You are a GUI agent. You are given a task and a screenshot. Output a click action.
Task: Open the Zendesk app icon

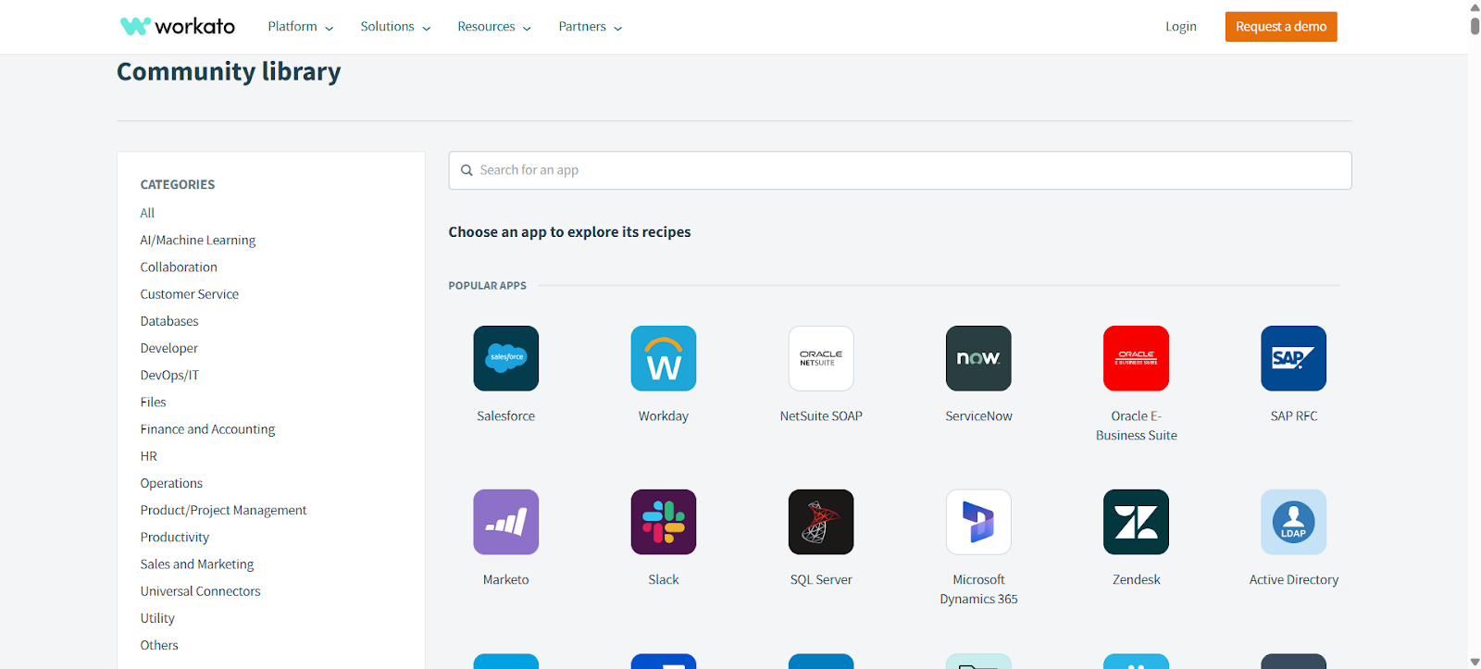click(1136, 522)
